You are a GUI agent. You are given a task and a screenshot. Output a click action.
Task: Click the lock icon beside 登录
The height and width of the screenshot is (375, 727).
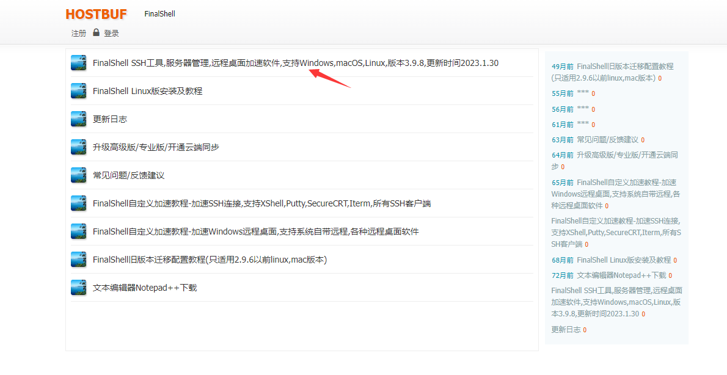96,32
